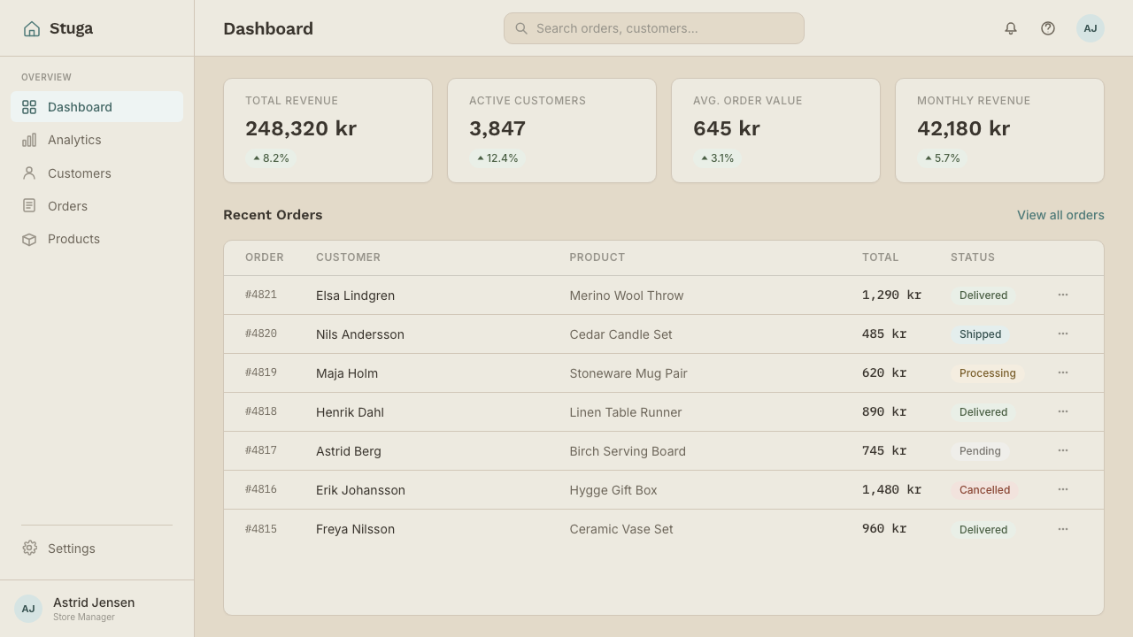1133x637 pixels.
Task: Click View all orders link
Action: 1060,215
